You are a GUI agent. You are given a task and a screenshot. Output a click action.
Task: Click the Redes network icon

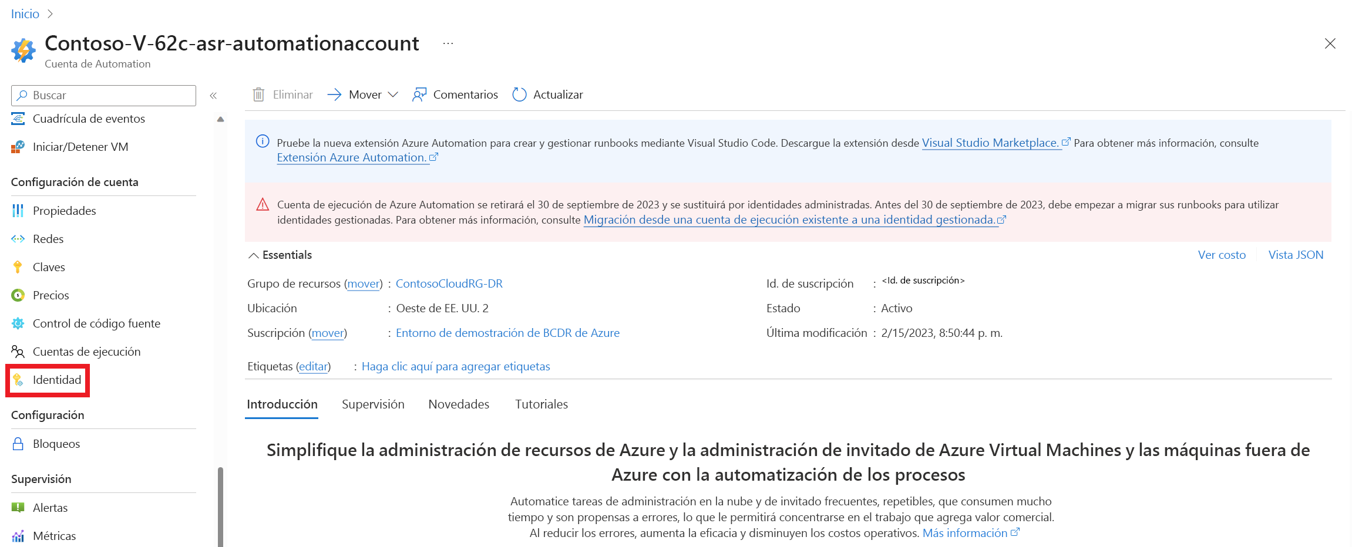[18, 239]
